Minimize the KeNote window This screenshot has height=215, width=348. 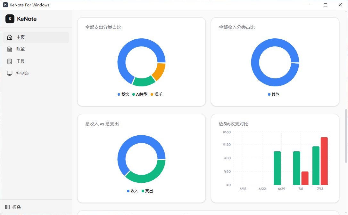pyautogui.click(x=311, y=5)
